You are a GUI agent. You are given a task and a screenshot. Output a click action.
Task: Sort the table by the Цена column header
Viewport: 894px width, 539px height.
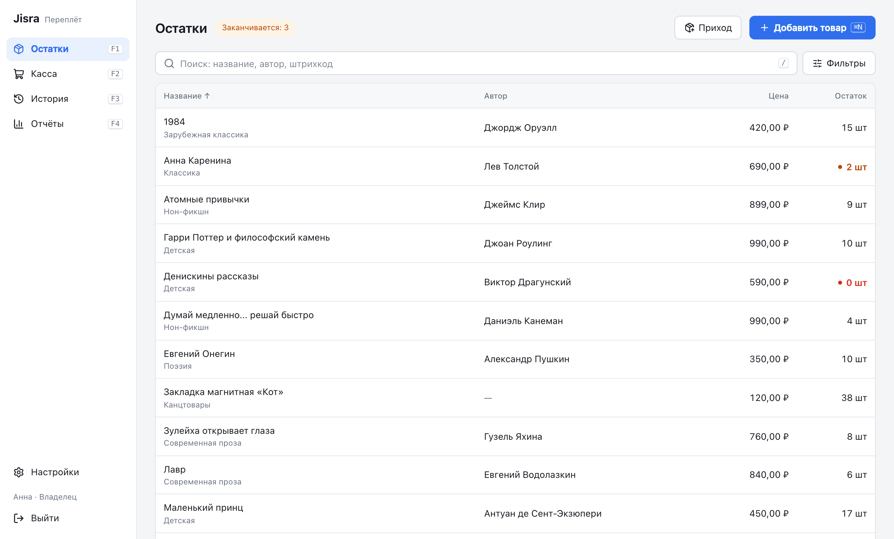point(778,96)
